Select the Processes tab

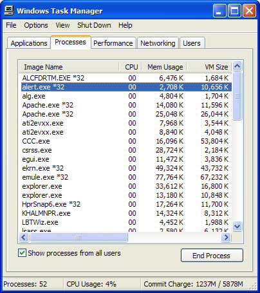(x=70, y=42)
